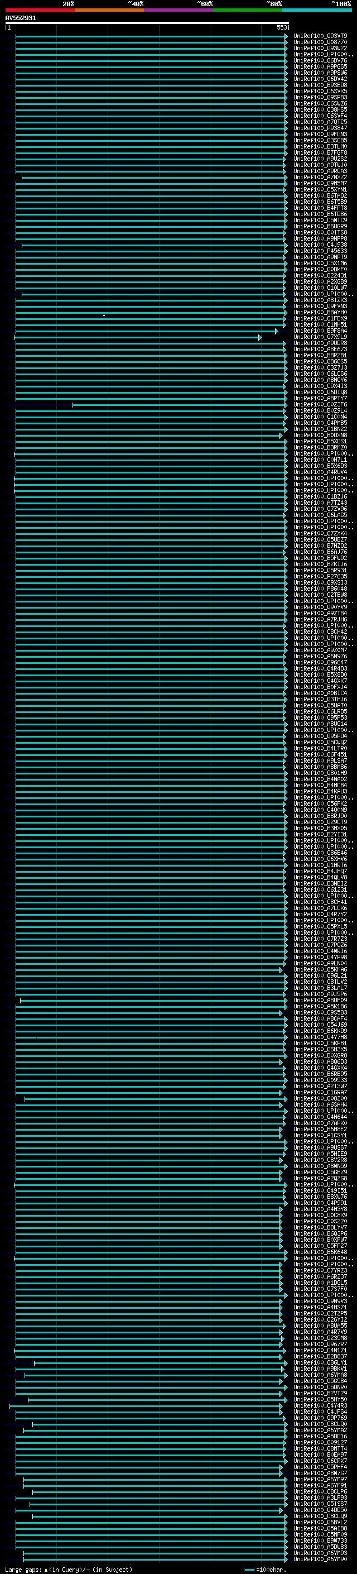Image resolution: width=357 pixels, height=1574 pixels.
Task: Click the yellow in-Query gap legend marker
Action: click(x=46, y=1569)
